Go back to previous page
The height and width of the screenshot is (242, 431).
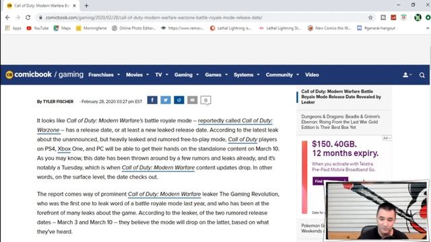point(7,17)
